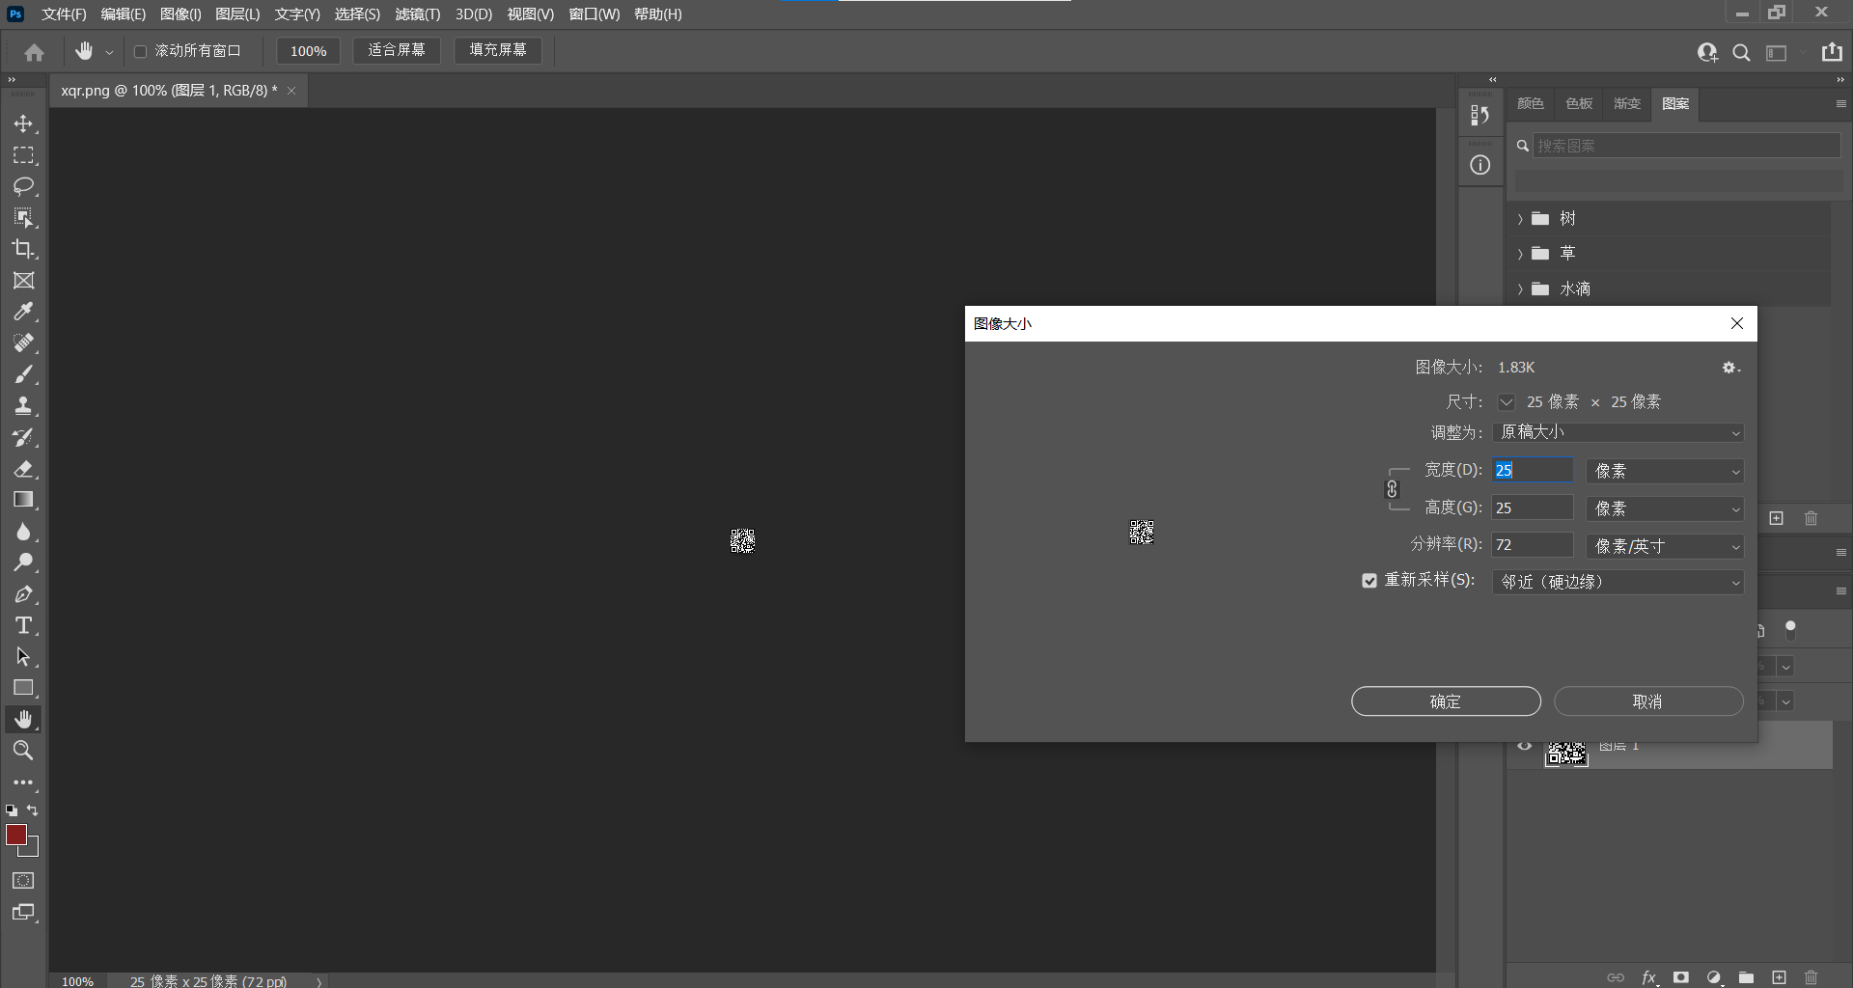Select the Rectangle shape tool
This screenshot has width=1853, height=988.
tap(23, 688)
